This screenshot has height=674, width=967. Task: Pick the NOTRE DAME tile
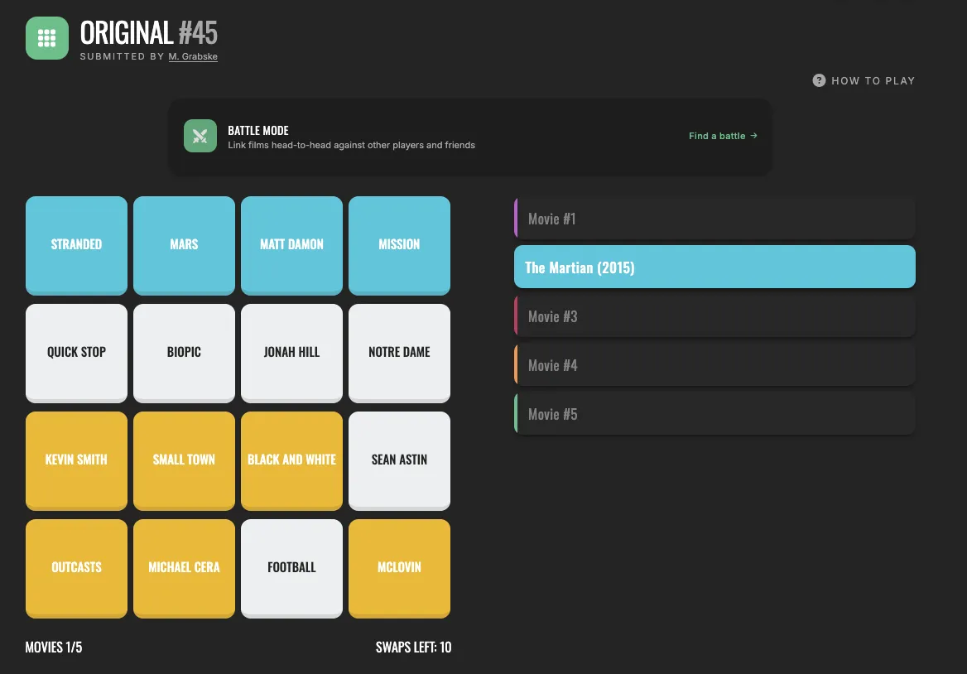click(400, 354)
